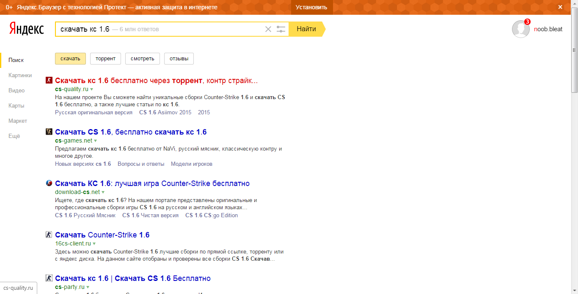Click the cs-party.ru green URL
Screen dimensions: 578x294
[x=70, y=287]
